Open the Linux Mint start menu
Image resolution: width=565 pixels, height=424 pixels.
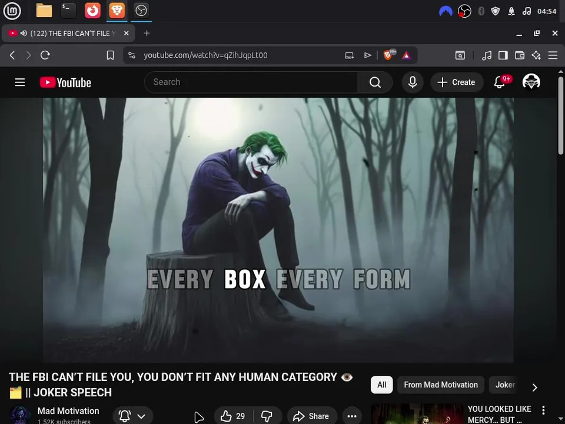[12, 11]
